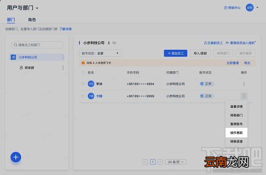Viewport: 266px width, 175px height.
Task: Click the 导入/更新 button
Action: [x=200, y=53]
